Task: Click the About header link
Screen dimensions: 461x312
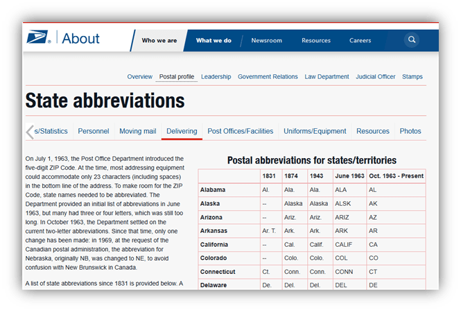Action: [81, 39]
